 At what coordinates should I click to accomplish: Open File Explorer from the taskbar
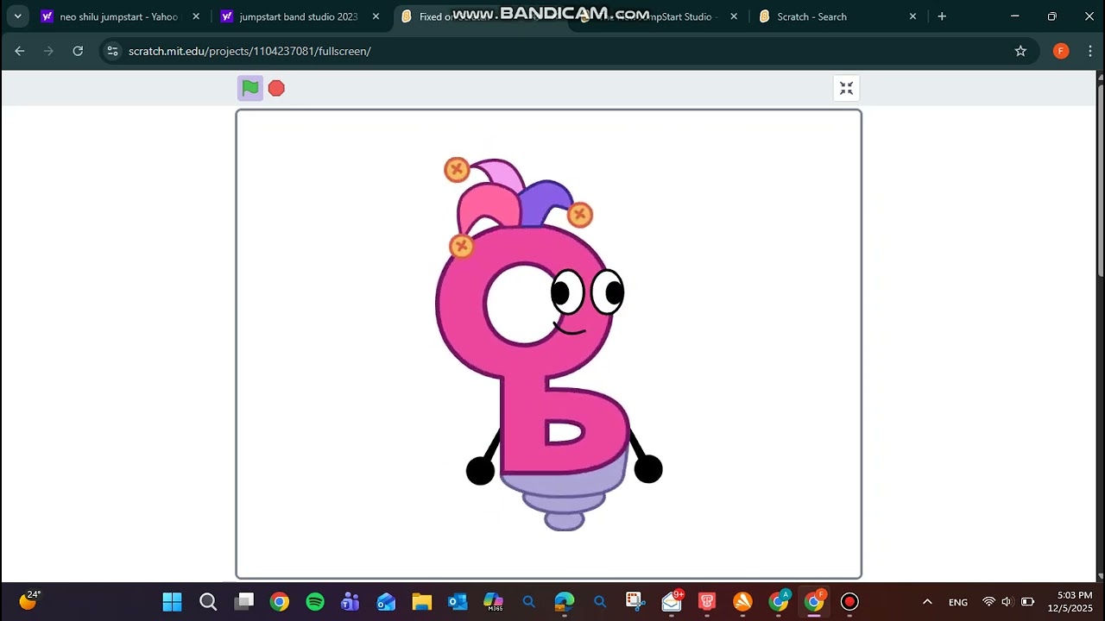(421, 602)
